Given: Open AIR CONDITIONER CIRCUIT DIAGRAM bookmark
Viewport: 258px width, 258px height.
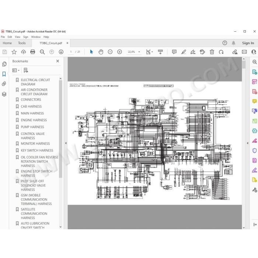Looking at the screenshot, I should [x=34, y=92].
